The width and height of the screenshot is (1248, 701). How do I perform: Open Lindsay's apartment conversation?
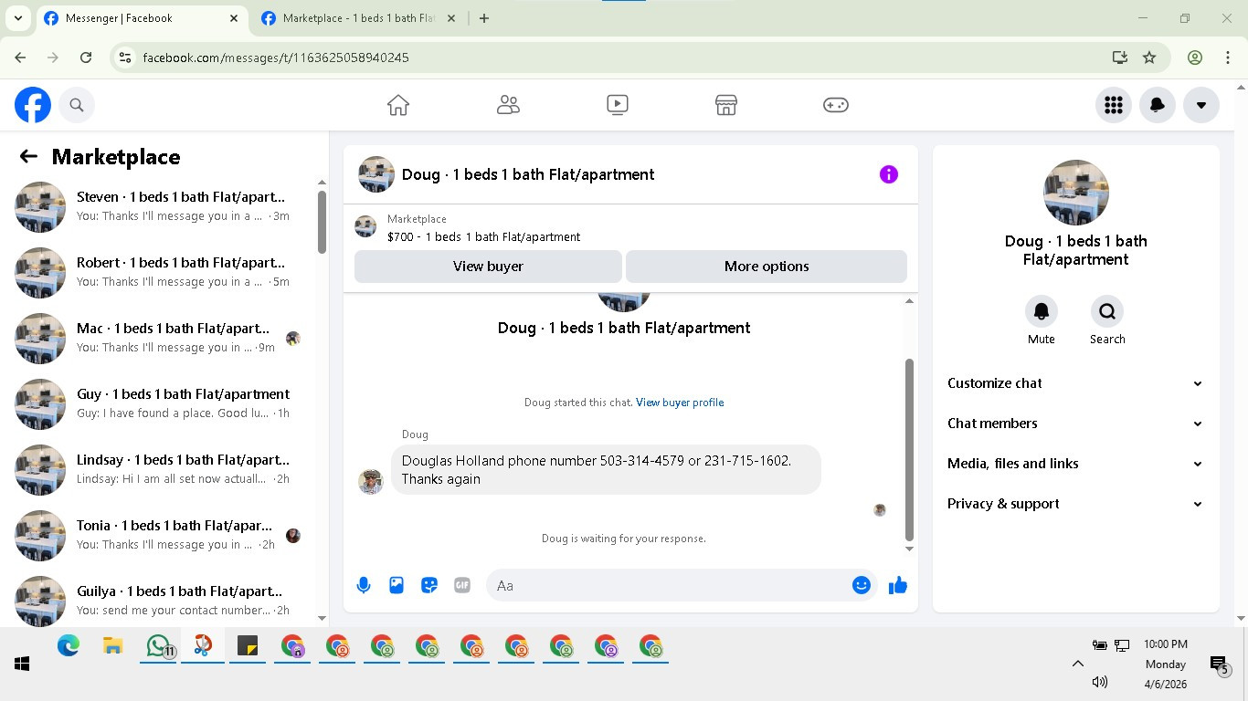pos(159,469)
